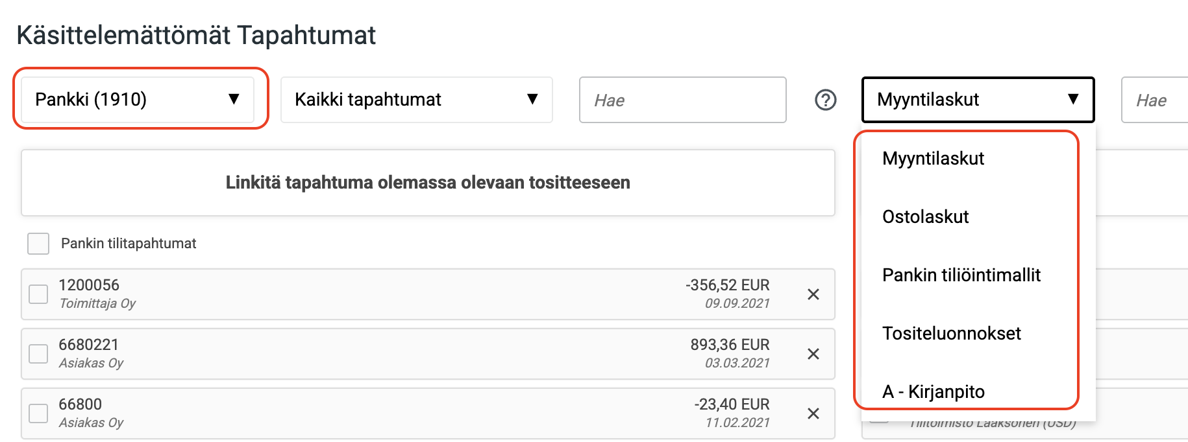Select Tositeluonnokset from the list

[x=951, y=334]
